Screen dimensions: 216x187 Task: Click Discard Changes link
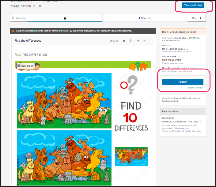click(195, 88)
